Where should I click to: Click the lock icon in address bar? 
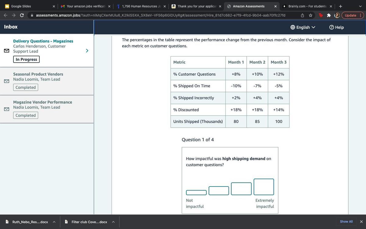(32, 15)
